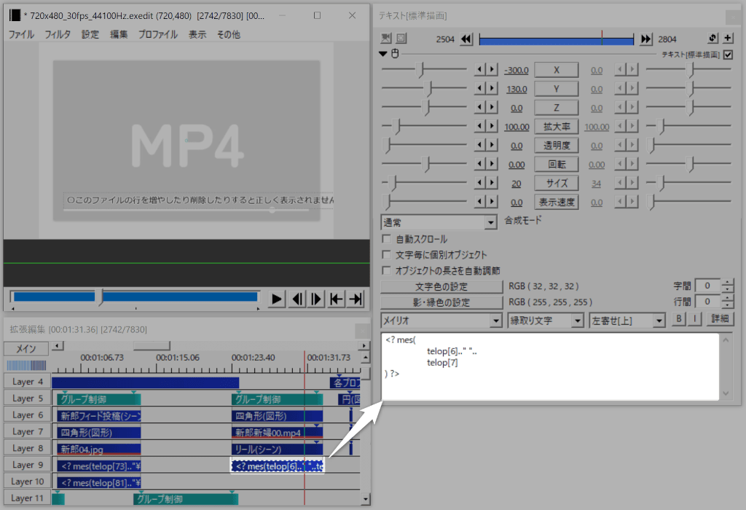
Task: Open the プロファイル menu
Action: click(157, 34)
